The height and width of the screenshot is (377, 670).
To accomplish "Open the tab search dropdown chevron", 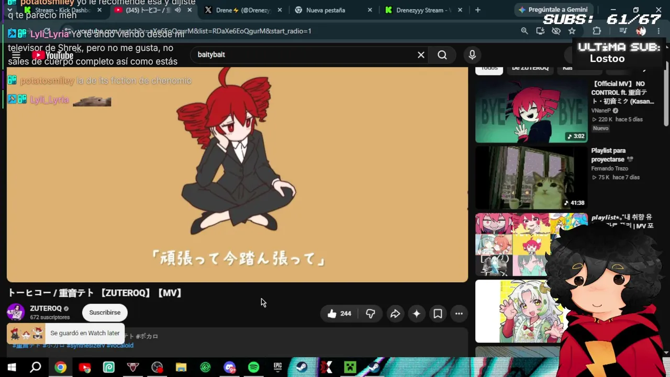I will coord(9,10).
